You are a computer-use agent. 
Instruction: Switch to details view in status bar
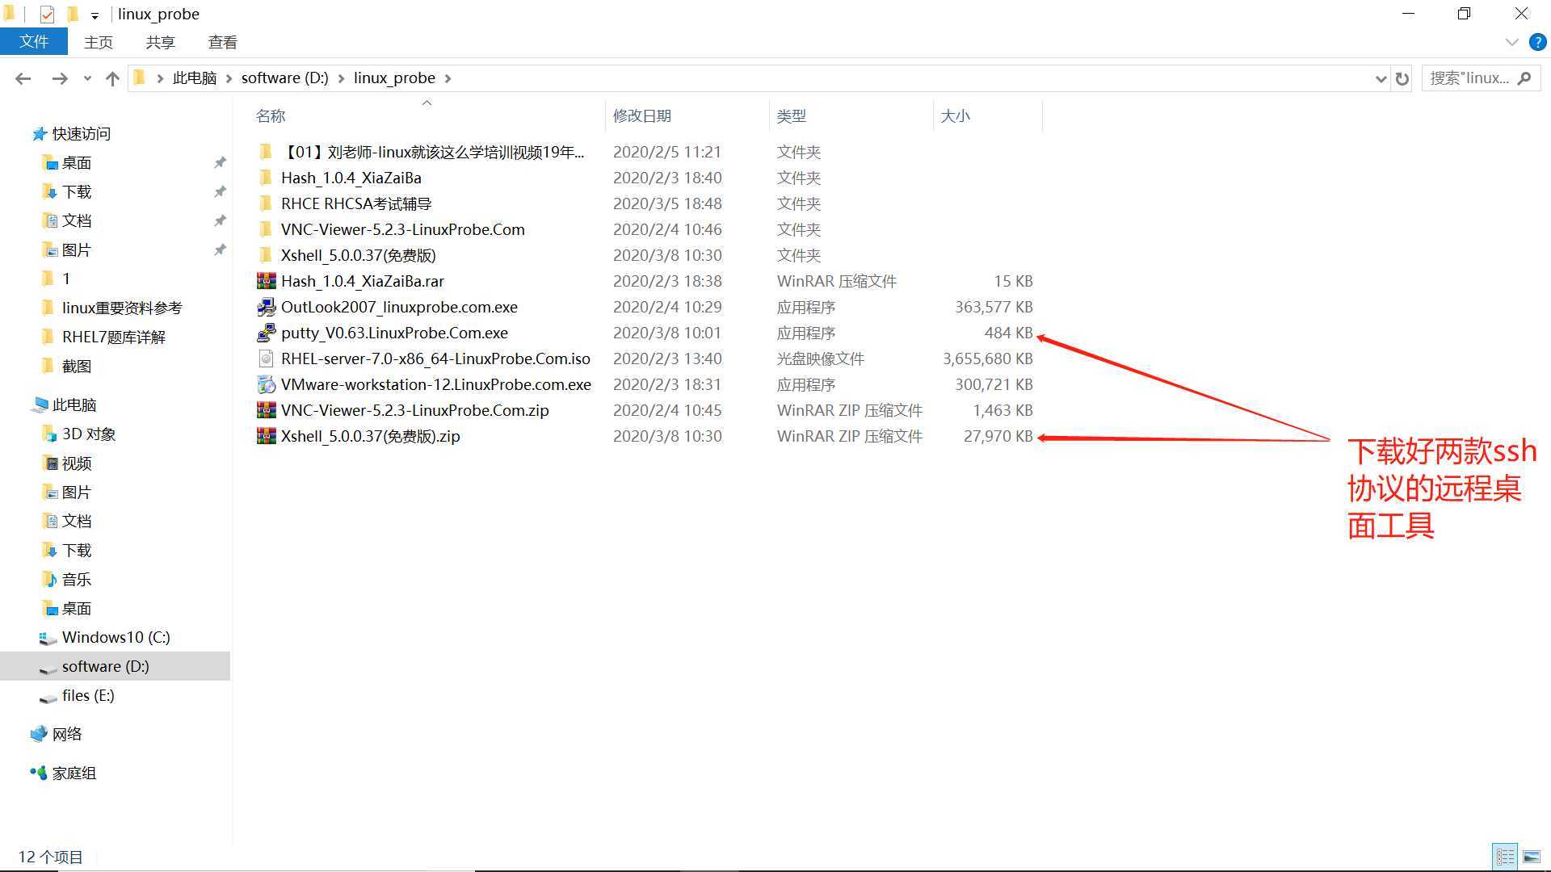point(1505,857)
